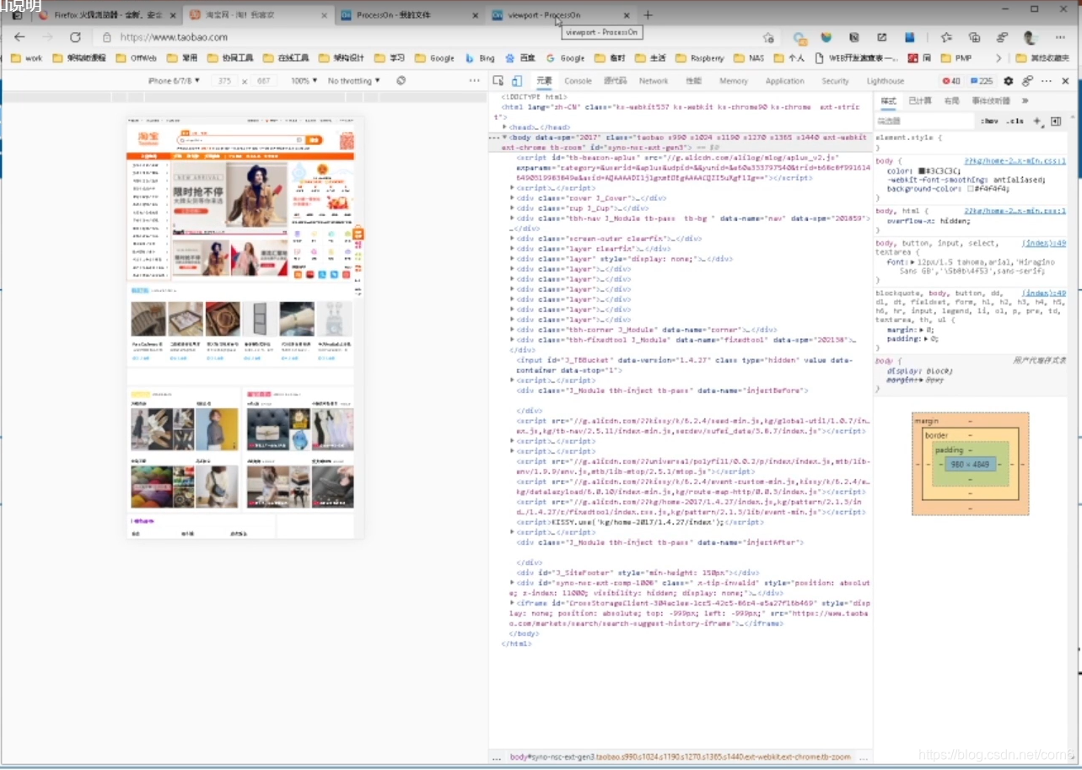This screenshot has width=1082, height=770.
Task: Open the browser settings ellipsis menu
Action: [x=1060, y=37]
